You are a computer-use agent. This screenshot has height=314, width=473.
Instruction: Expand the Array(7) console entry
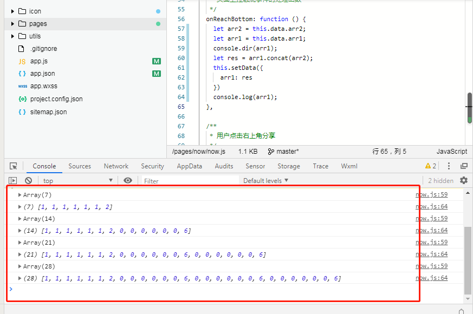[20, 195]
